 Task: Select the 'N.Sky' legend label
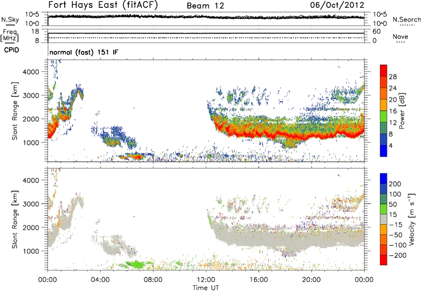point(10,19)
